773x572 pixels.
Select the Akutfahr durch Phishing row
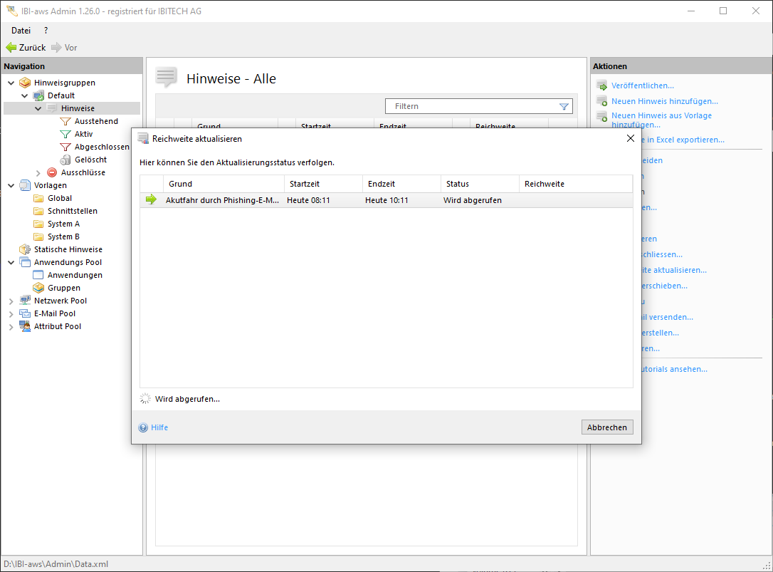coord(222,200)
